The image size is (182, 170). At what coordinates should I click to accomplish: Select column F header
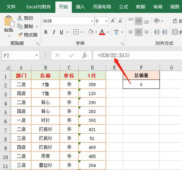[x=141, y=68]
